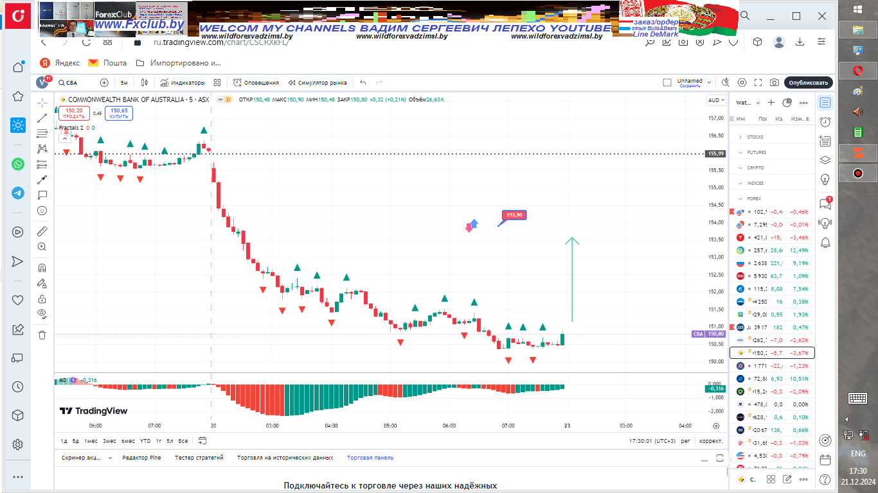Click the Опубликовать button

pos(809,83)
